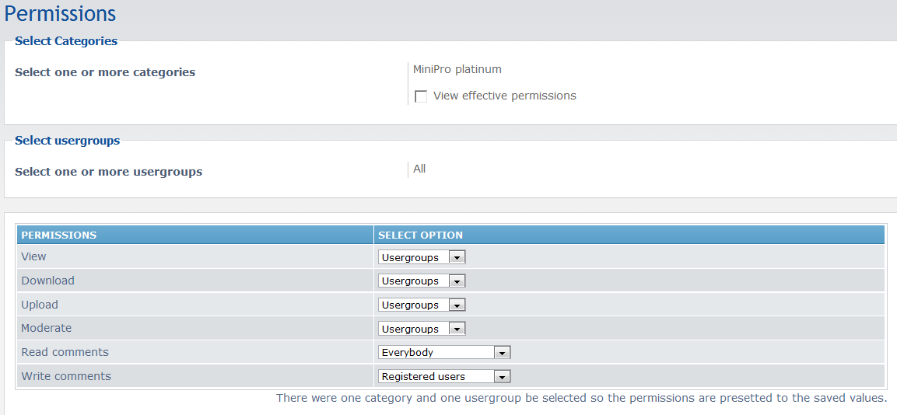Expand the Download permission dropdown

[x=422, y=281]
